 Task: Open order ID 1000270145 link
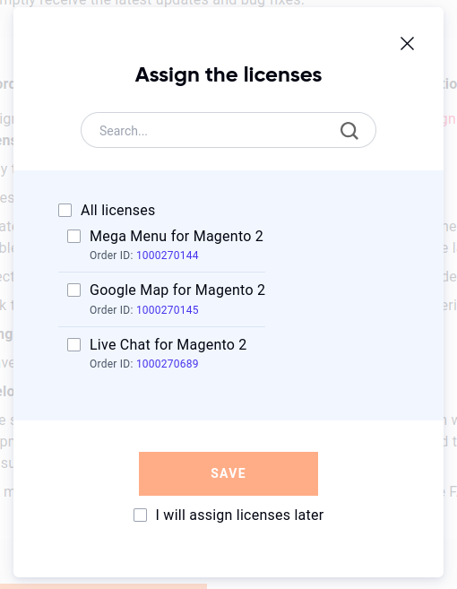tap(167, 310)
